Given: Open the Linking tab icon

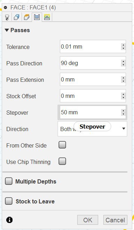Looking at the screenshot, I should coord(47,17).
